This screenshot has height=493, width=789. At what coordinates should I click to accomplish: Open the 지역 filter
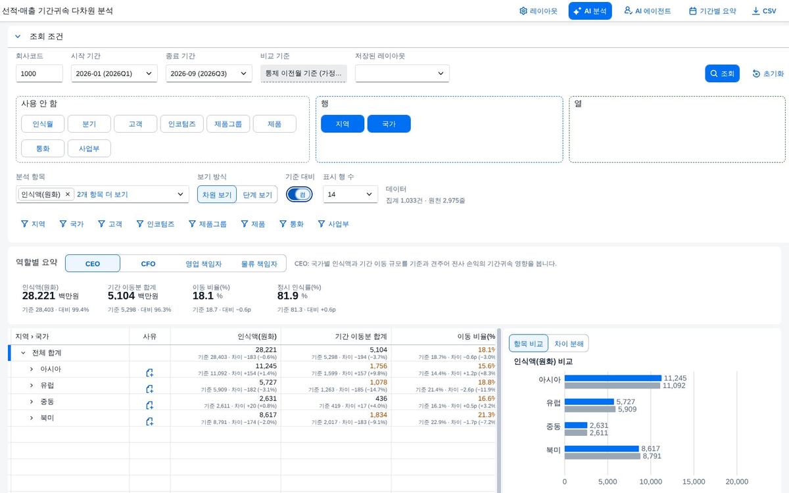(x=34, y=224)
